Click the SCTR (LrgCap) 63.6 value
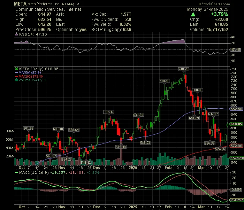The width and height of the screenshot is (244, 210). click(x=127, y=30)
